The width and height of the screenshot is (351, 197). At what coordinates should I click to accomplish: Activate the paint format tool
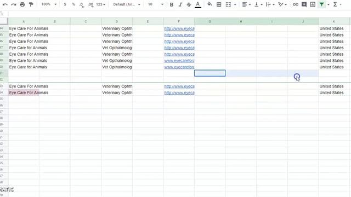click(31, 4)
